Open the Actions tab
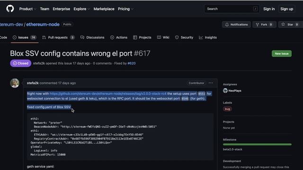Screen dimensions: 303x170 coord(119,37)
